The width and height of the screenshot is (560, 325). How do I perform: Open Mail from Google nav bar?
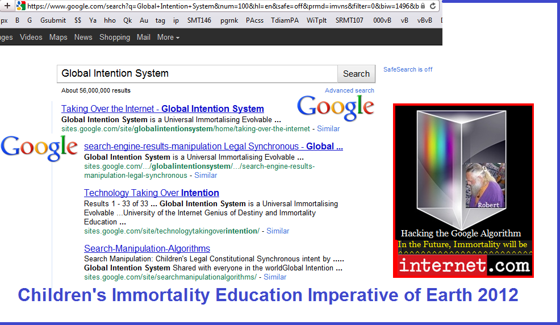(144, 37)
